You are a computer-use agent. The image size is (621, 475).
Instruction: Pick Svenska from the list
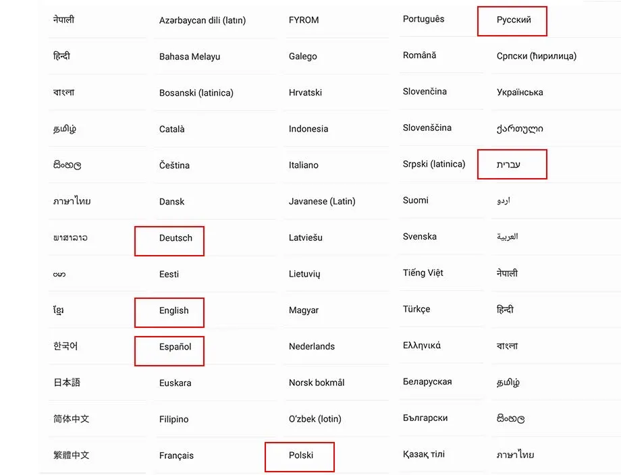tap(419, 237)
